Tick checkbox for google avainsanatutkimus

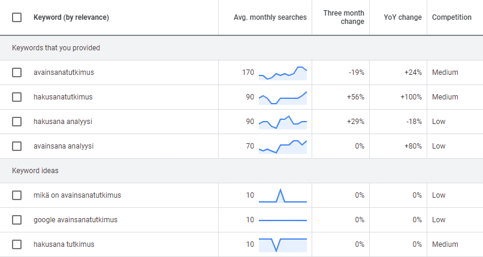(17, 220)
